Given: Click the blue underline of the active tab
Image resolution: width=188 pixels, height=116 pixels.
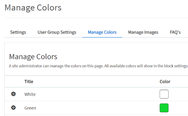Looking at the screenshot, I should 102,37.
